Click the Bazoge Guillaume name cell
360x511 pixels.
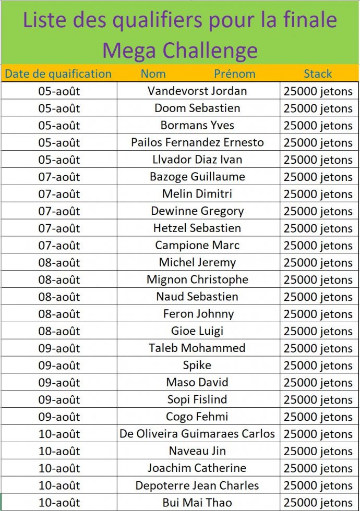[197, 177]
